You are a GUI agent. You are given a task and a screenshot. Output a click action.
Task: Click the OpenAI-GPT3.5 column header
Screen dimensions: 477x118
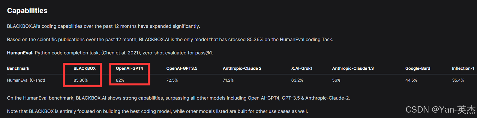tap(182, 68)
